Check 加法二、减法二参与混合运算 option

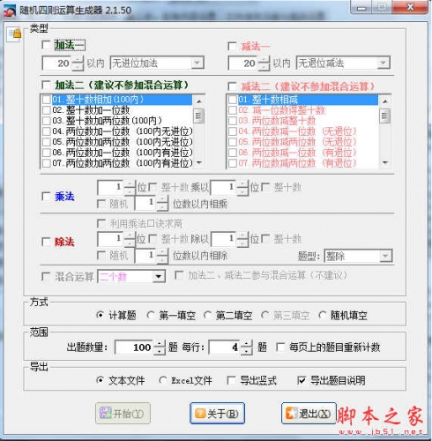click(x=179, y=275)
